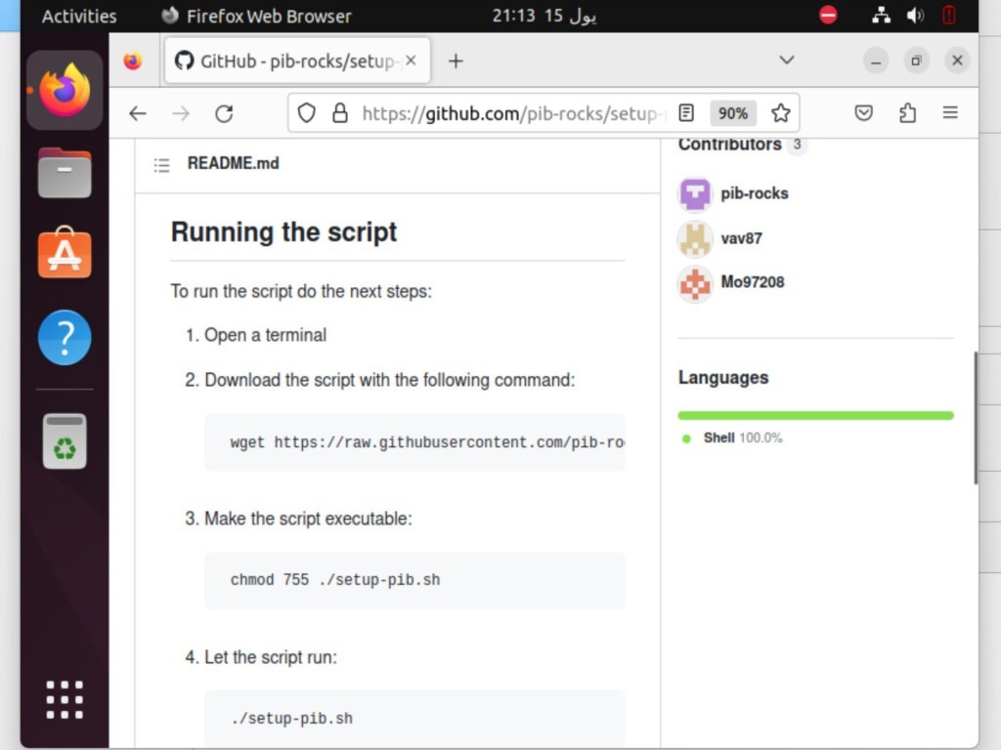Viewport: 1001px width, 750px height.
Task: Open vav87 contributor profile link
Action: click(741, 238)
